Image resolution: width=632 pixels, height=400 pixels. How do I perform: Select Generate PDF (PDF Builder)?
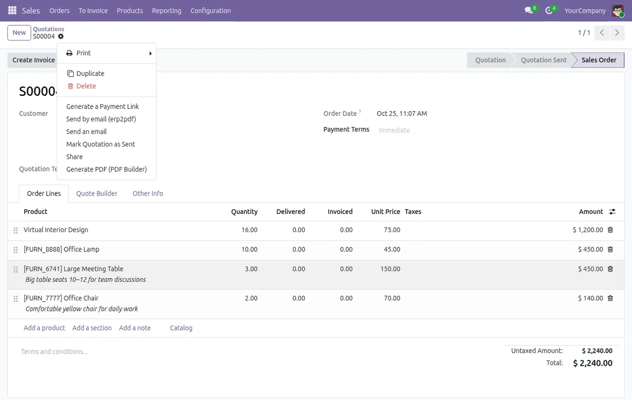tap(106, 170)
